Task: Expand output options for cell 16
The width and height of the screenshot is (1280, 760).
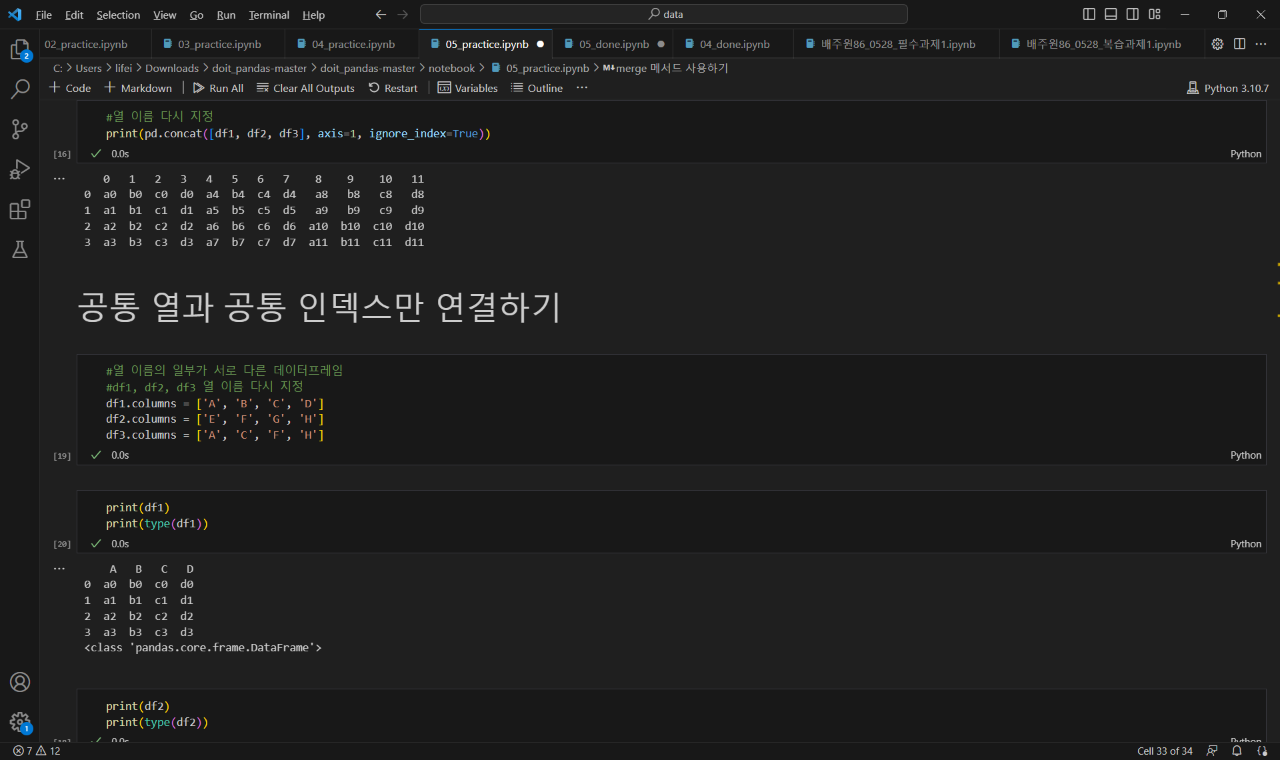Action: [x=59, y=179]
